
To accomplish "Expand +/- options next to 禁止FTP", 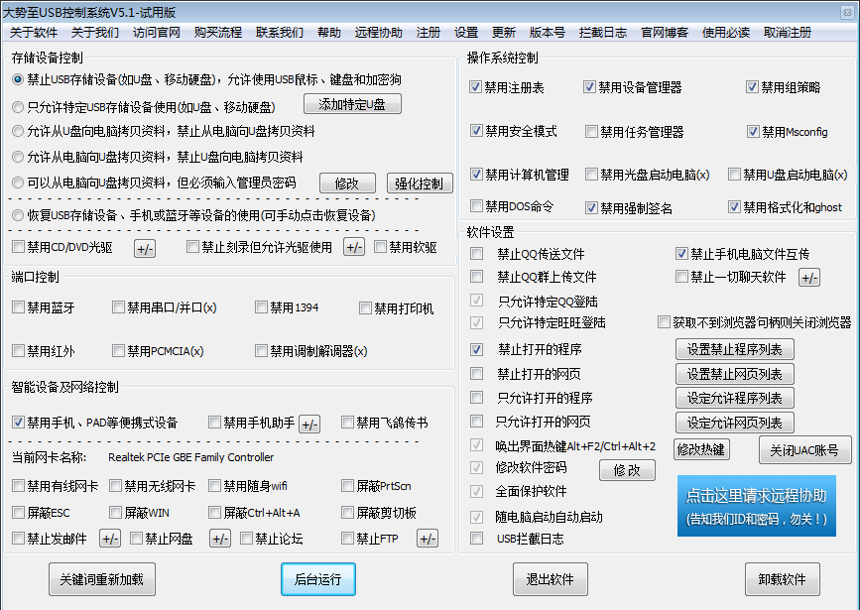I will click(x=427, y=539).
